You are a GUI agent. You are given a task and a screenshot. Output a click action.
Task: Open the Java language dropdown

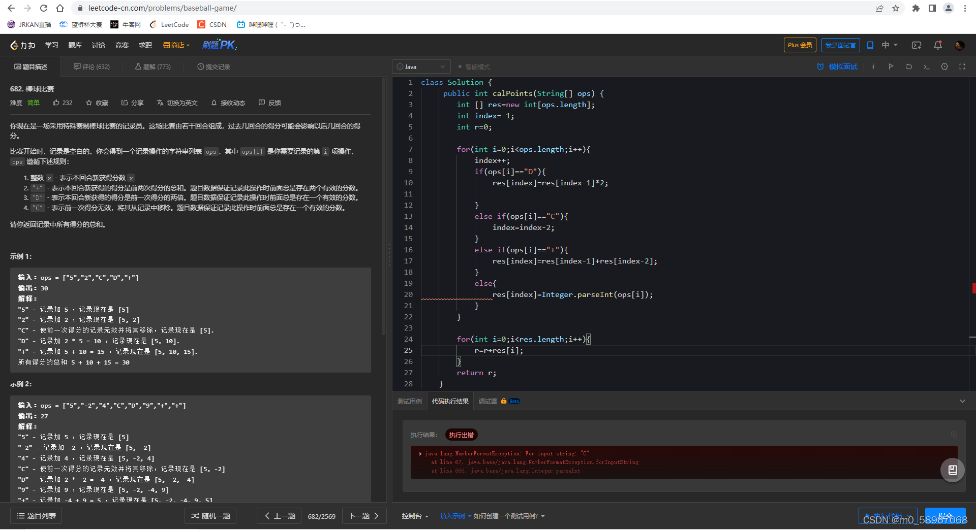421,67
